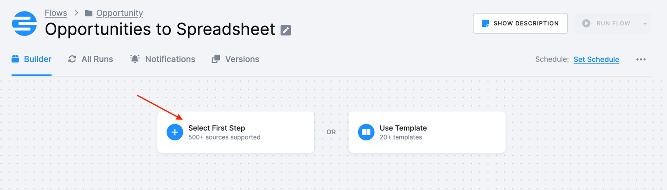Click the blue plus icon for first step

[175, 132]
